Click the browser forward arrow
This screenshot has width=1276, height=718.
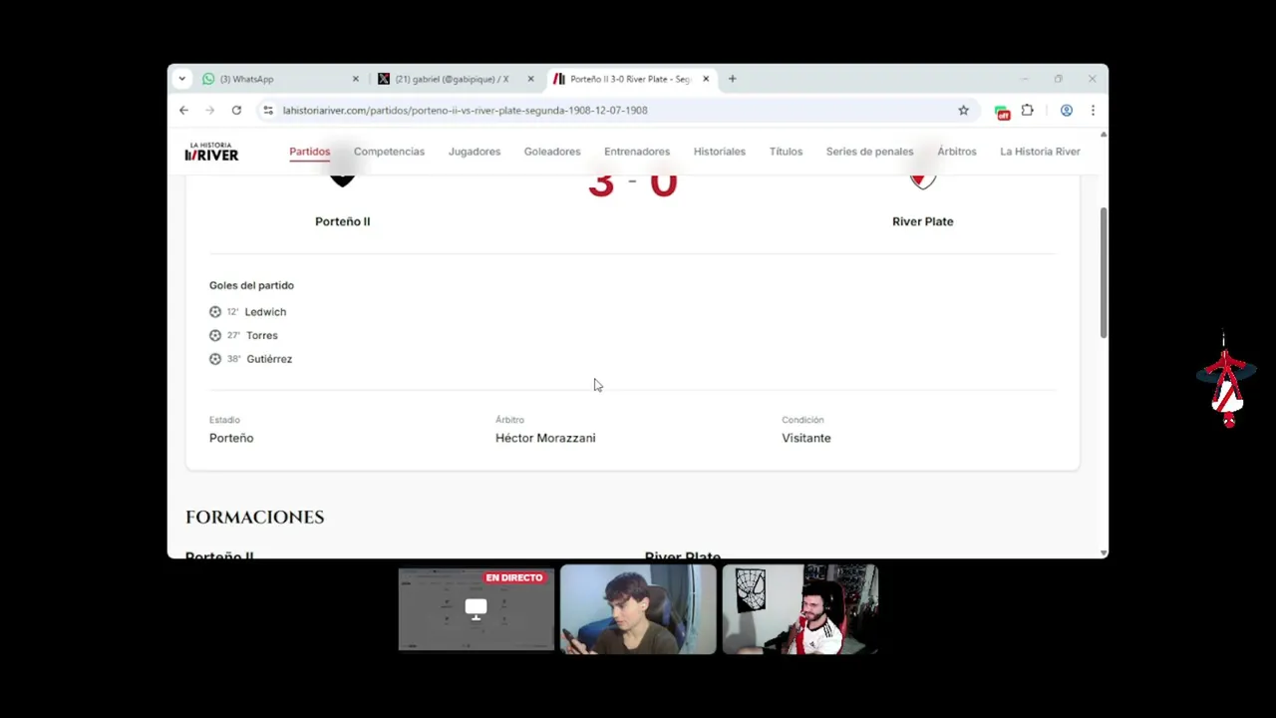[x=209, y=111]
